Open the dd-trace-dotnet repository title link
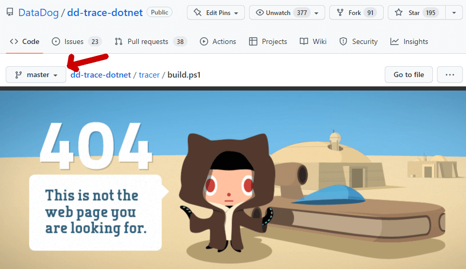The image size is (466, 269). 105,12
